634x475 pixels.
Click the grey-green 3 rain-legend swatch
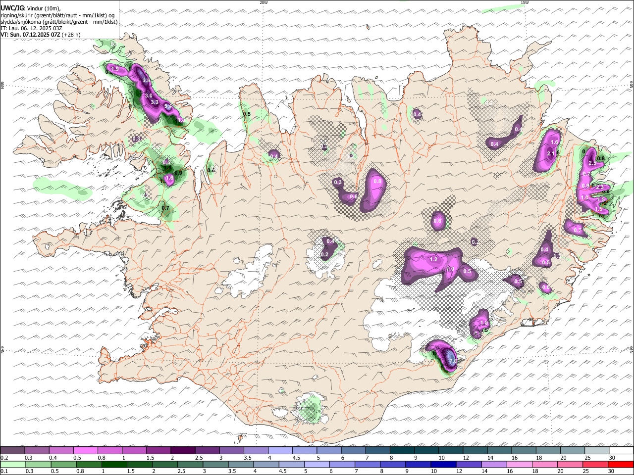pyautogui.click(x=215, y=464)
